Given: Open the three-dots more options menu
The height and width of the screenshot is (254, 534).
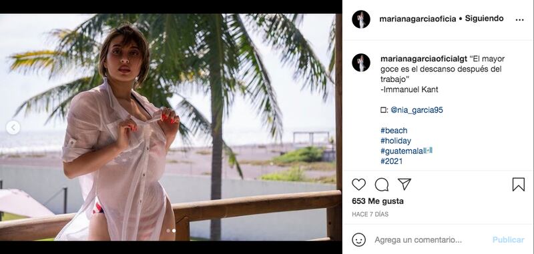Looking at the screenshot, I should [520, 20].
